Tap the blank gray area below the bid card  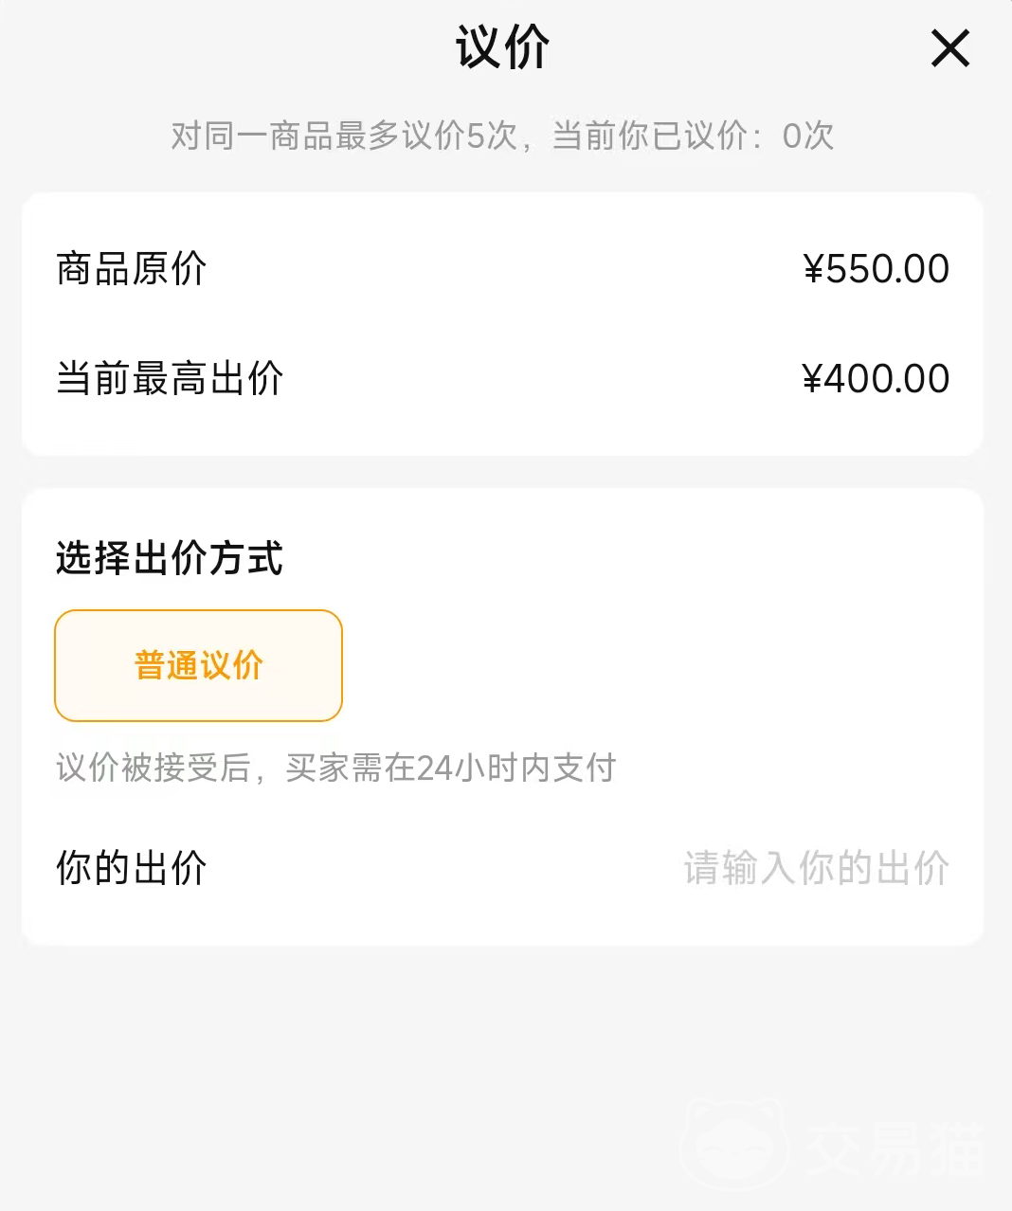pyautogui.click(x=379, y=1061)
